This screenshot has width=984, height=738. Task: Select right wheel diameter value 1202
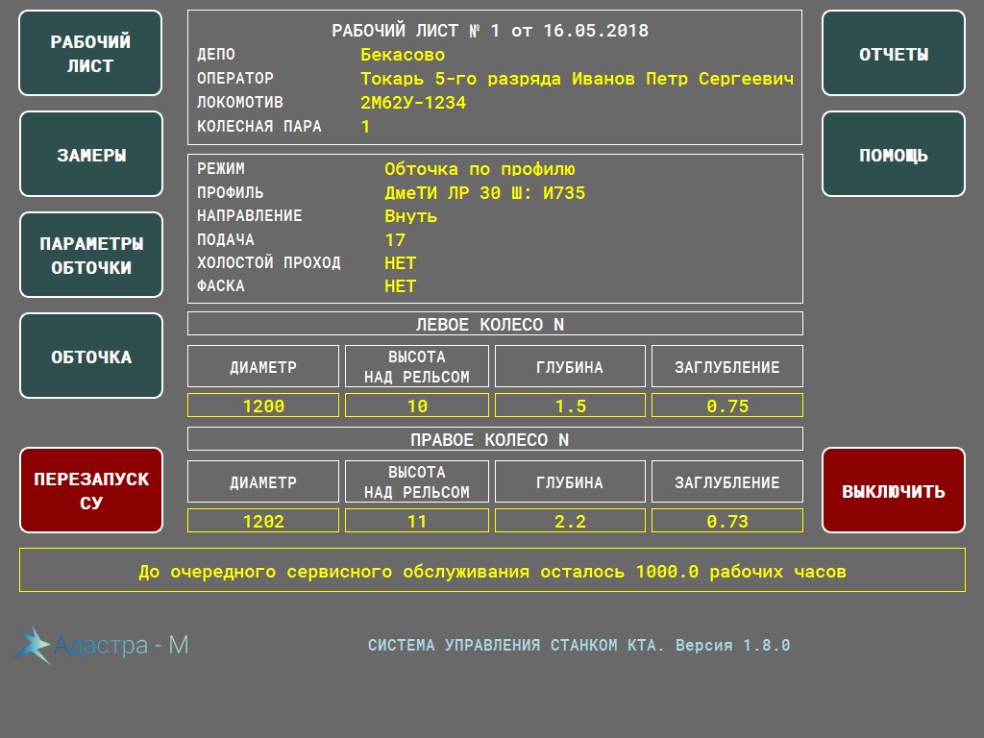(x=263, y=521)
